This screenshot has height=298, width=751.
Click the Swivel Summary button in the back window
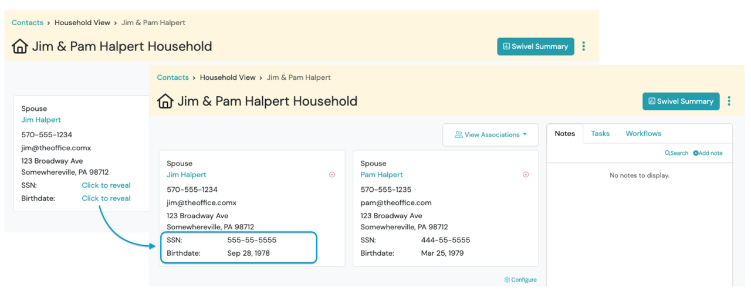[535, 46]
